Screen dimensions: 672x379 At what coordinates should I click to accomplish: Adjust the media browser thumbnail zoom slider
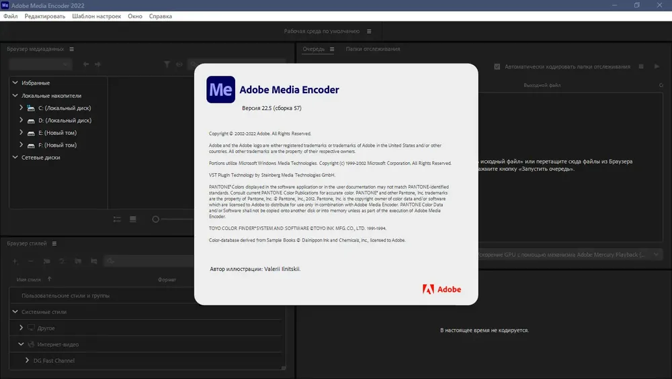click(156, 219)
